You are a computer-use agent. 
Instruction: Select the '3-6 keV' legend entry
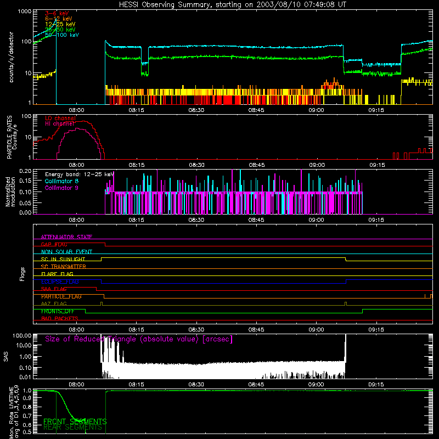tap(57, 13)
